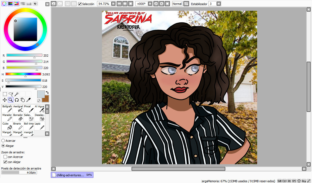Select the rectangular Selection tool
This screenshot has height=183, width=312.
[5, 94]
